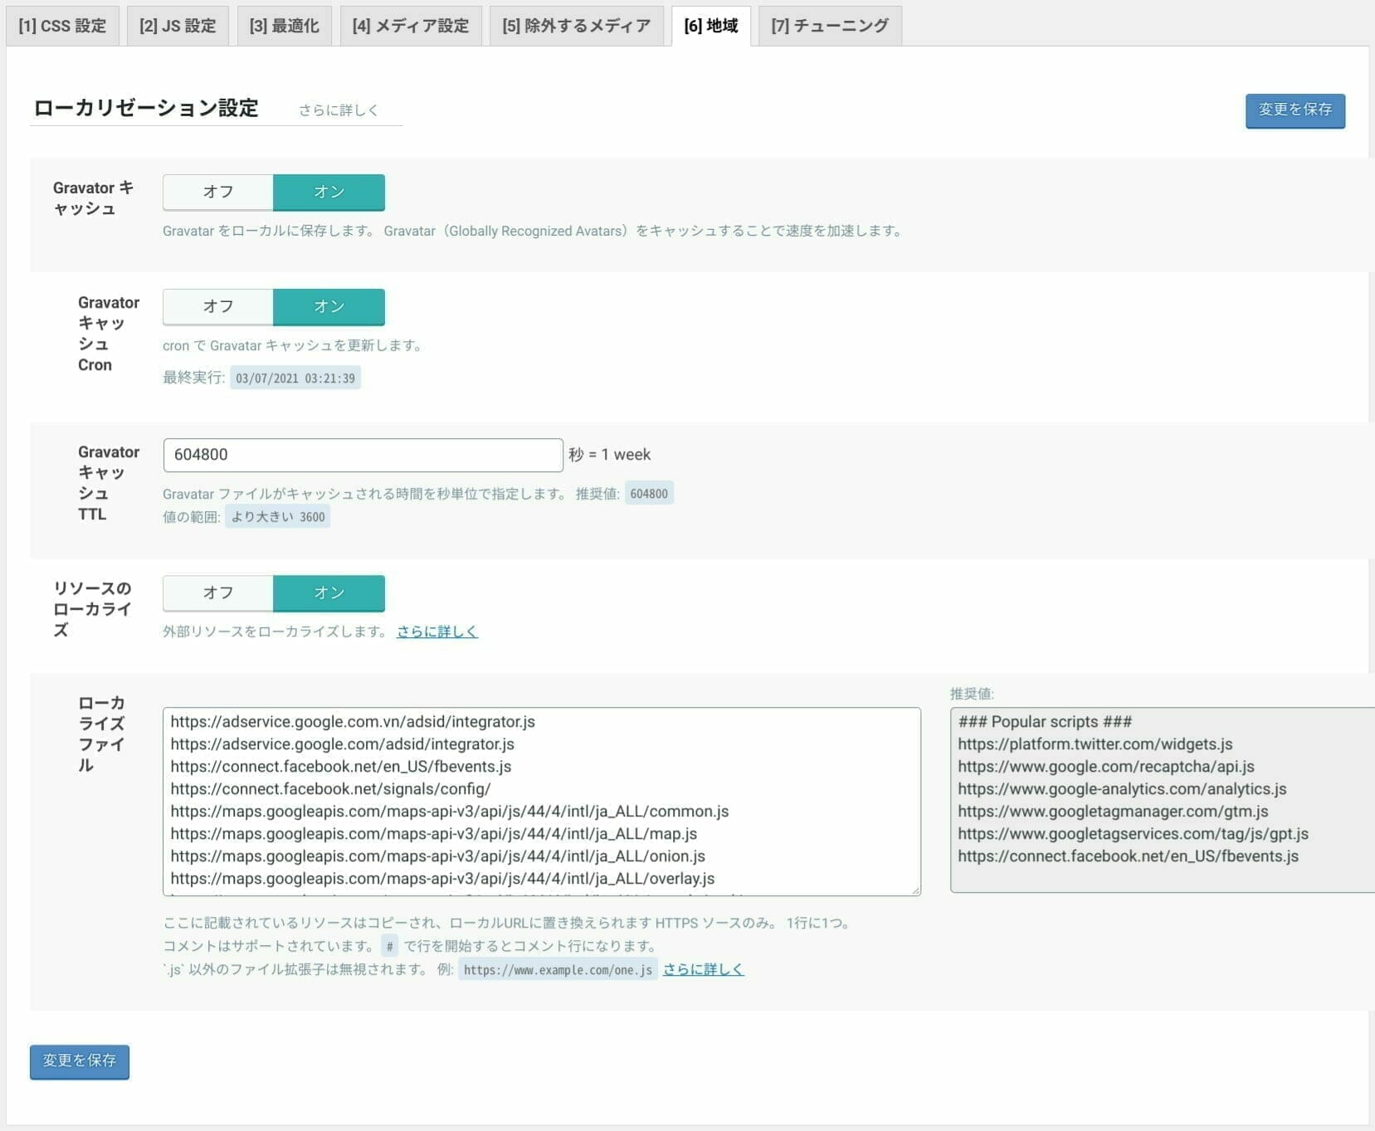
Task: Switch to the [1] CSS 設定 tab
Action: [x=62, y=26]
